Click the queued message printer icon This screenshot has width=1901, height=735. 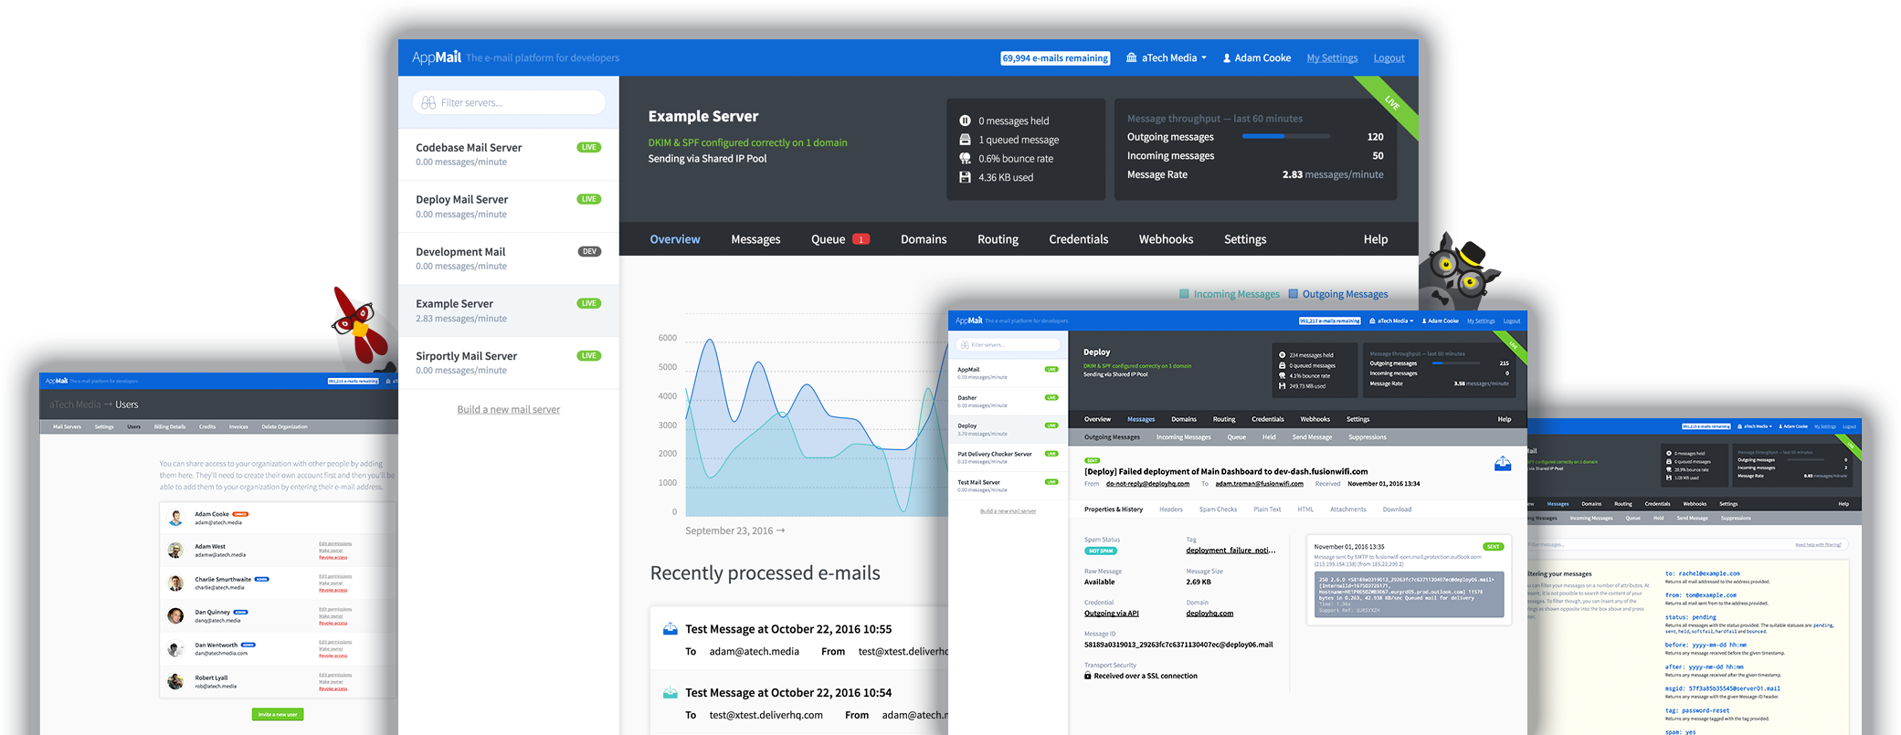[965, 140]
